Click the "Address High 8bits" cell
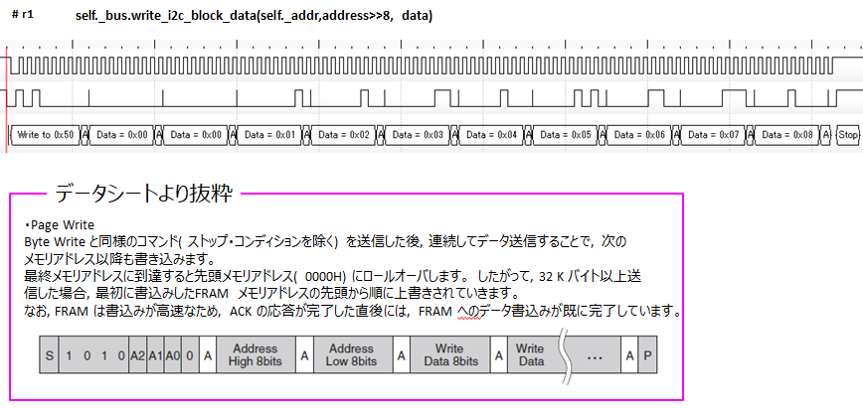The height and width of the screenshot is (408, 863). coord(256,355)
